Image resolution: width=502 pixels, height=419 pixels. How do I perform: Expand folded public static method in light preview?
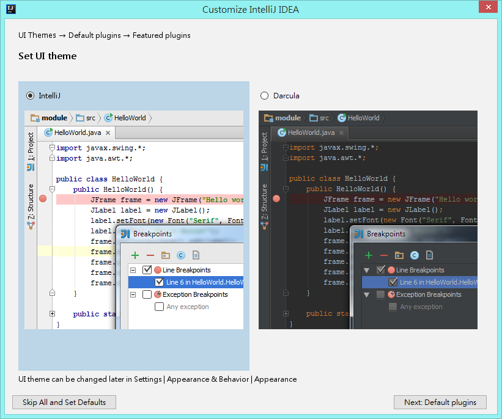[52, 314]
